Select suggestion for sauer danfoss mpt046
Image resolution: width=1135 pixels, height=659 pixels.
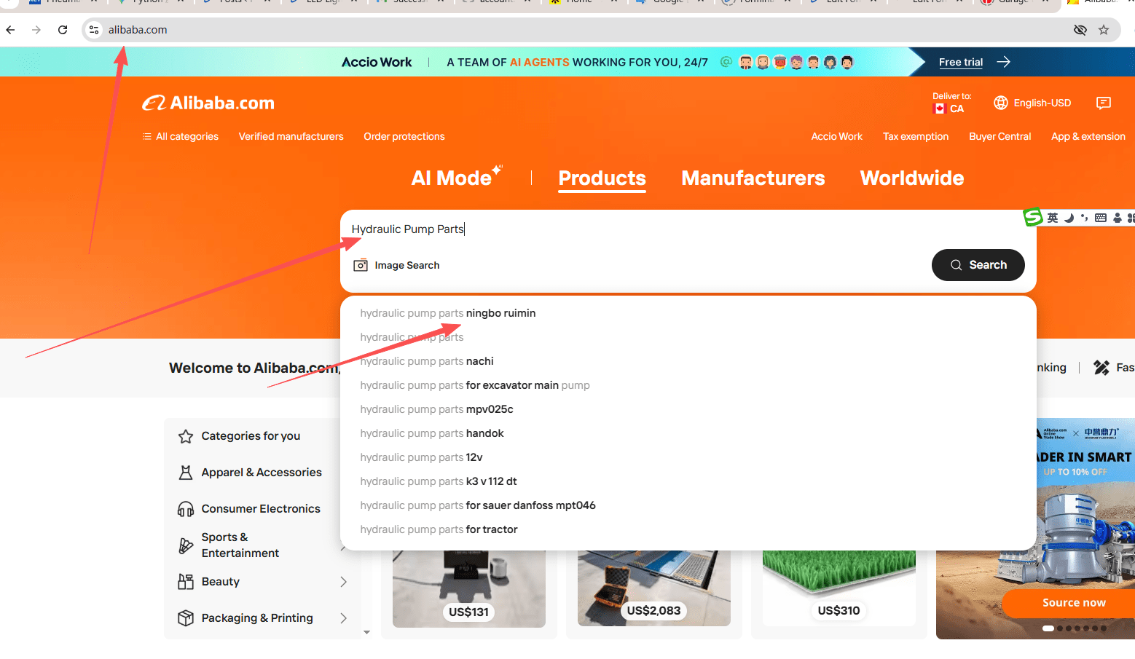688,505
